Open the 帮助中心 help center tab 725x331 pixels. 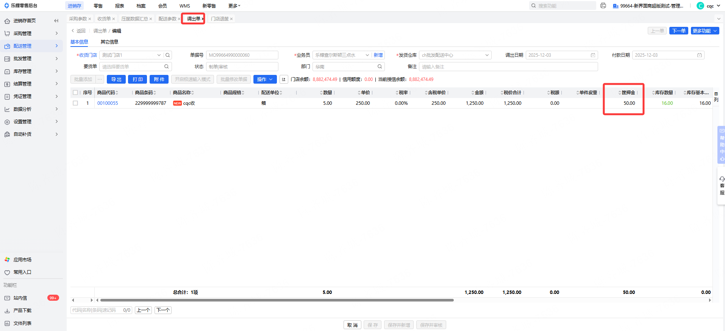[x=722, y=145]
